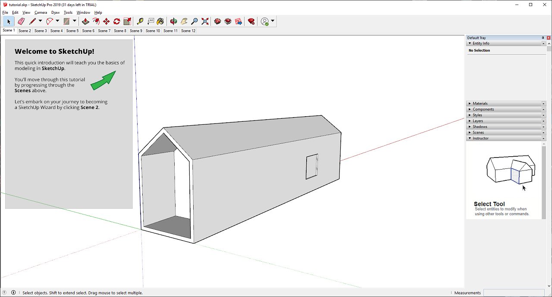The height and width of the screenshot is (297, 552).
Task: Open the 3D Warehouse toolbar icon
Action: [217, 22]
